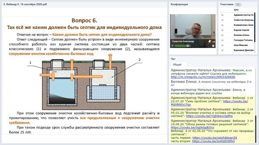Click the pin icon on Салистов Александр video
The width and height of the screenshot is (259, 145).
point(210,41)
